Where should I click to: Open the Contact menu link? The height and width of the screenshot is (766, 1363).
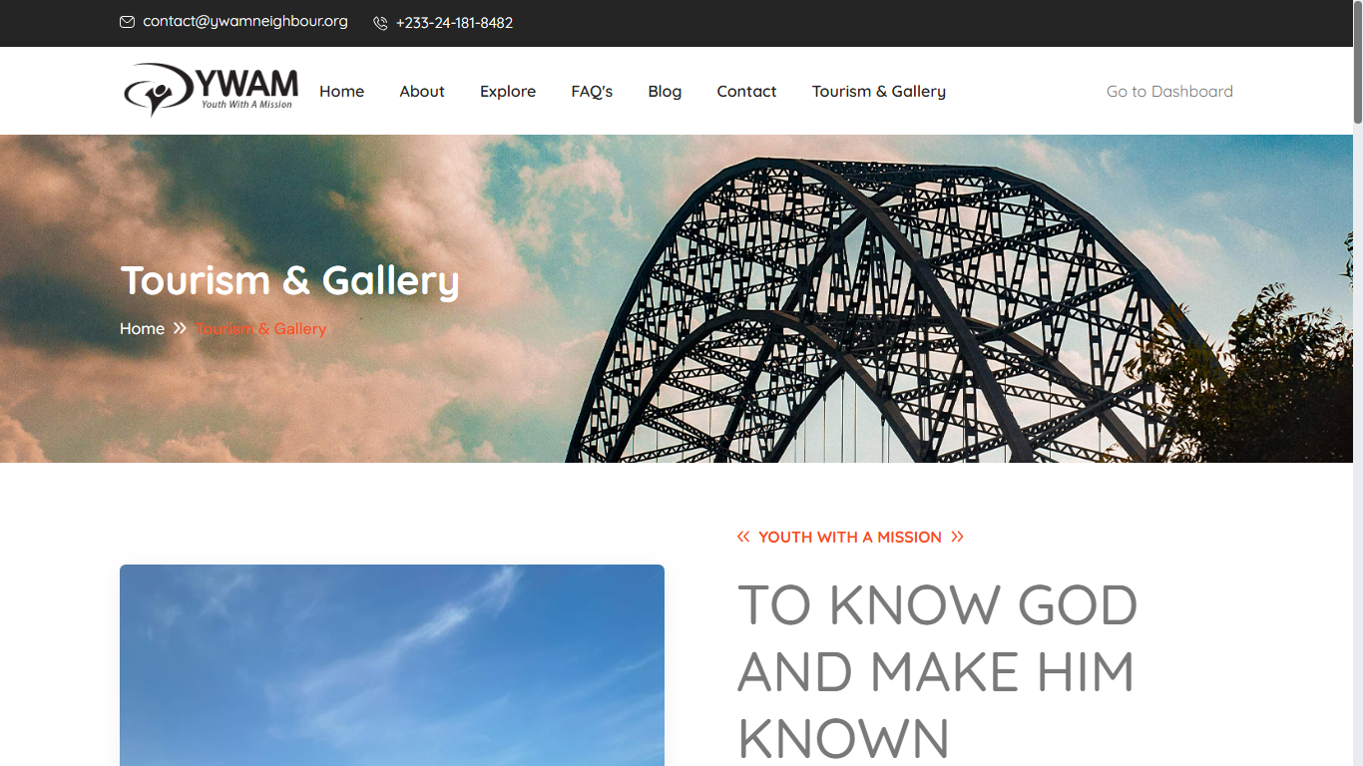coord(746,91)
